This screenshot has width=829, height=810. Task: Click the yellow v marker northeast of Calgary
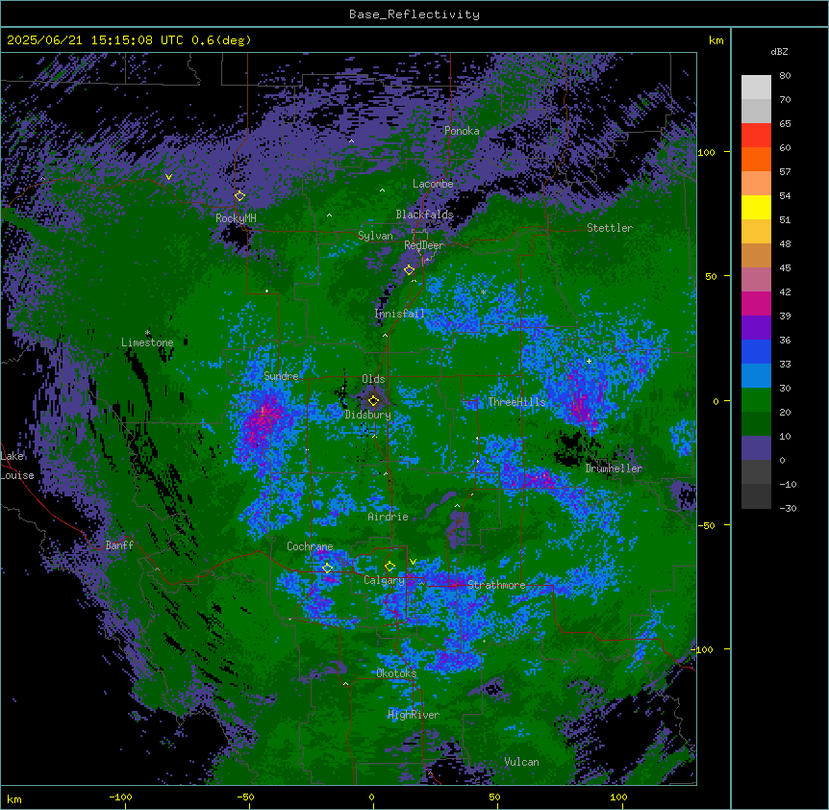(x=413, y=562)
